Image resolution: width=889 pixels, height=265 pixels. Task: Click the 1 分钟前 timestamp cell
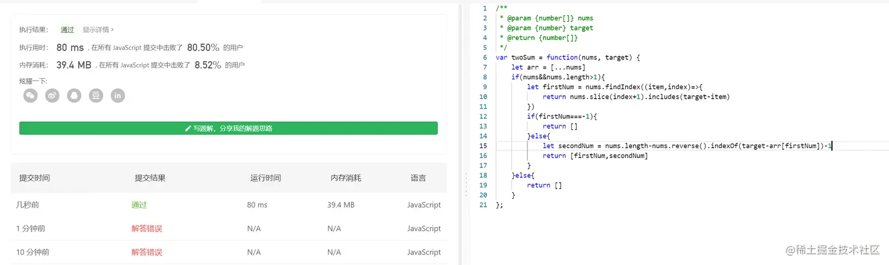pyautogui.click(x=31, y=229)
